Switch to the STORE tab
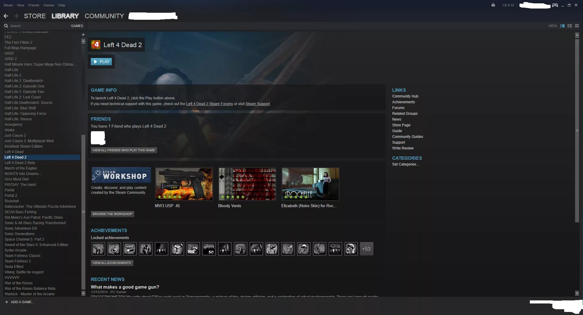This screenshot has height=315, width=583. (x=35, y=16)
